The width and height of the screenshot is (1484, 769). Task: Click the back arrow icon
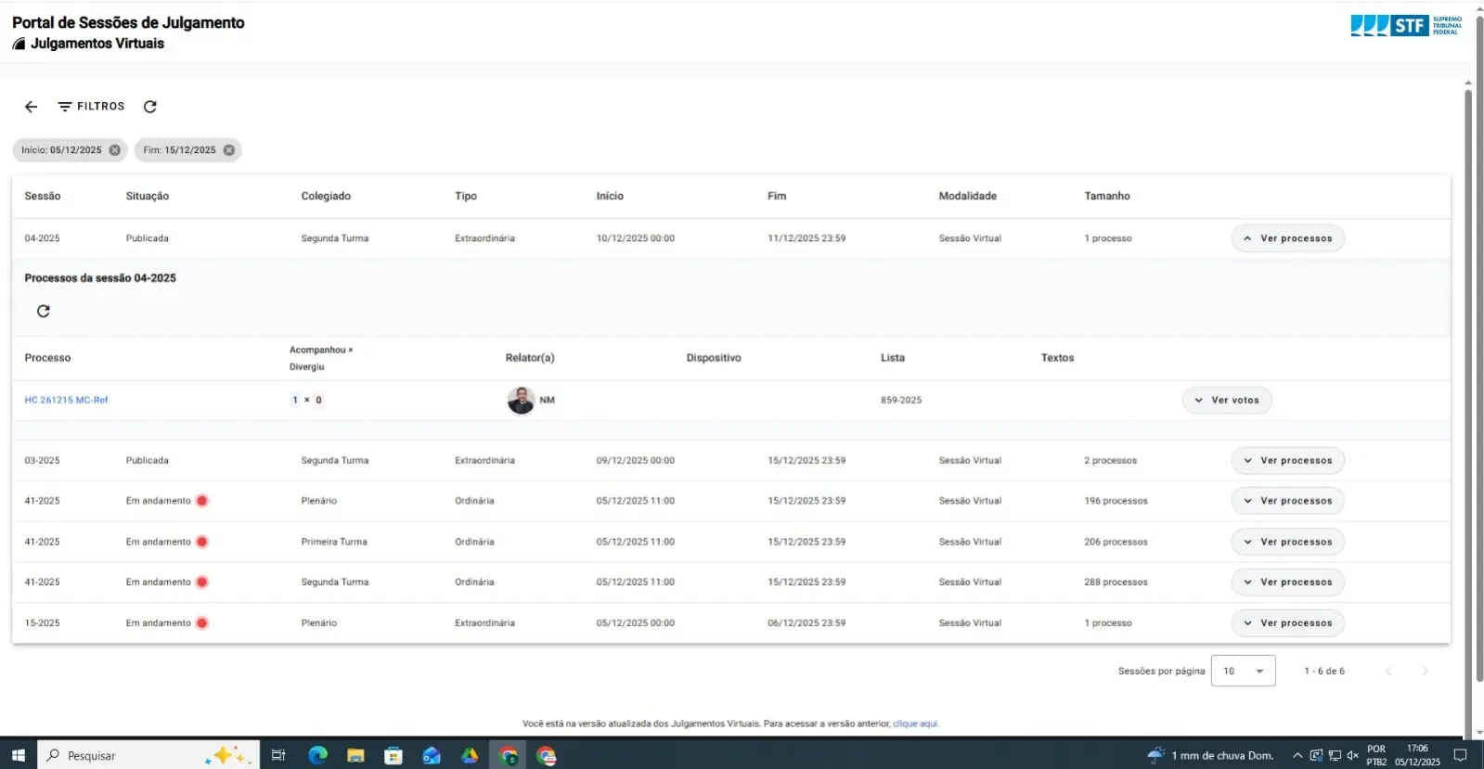[x=31, y=107]
